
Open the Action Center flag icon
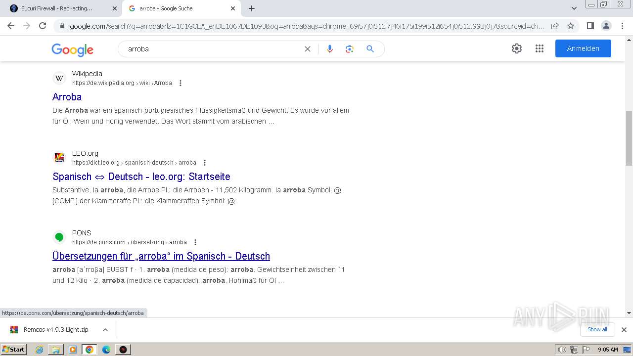coord(587,350)
